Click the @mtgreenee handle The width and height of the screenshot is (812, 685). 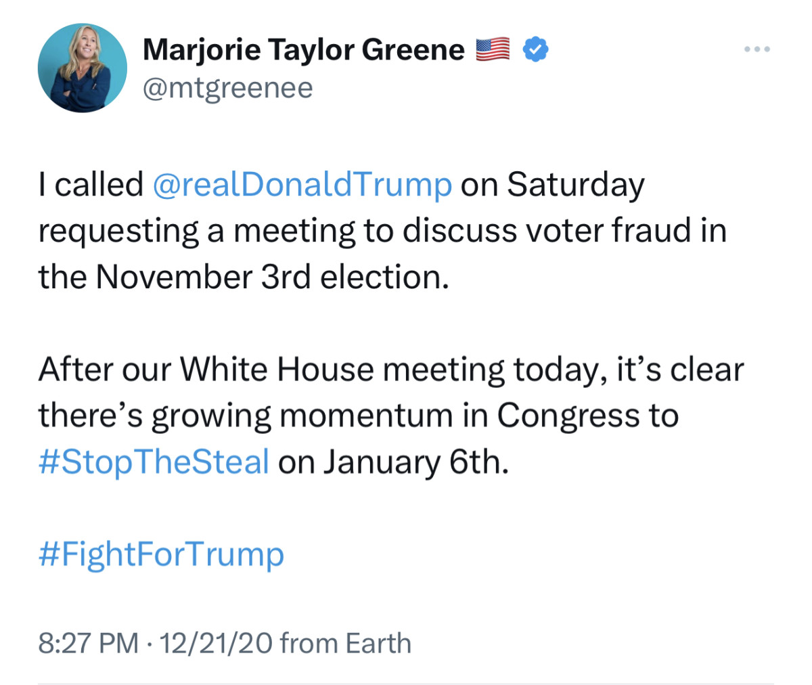[x=227, y=87]
